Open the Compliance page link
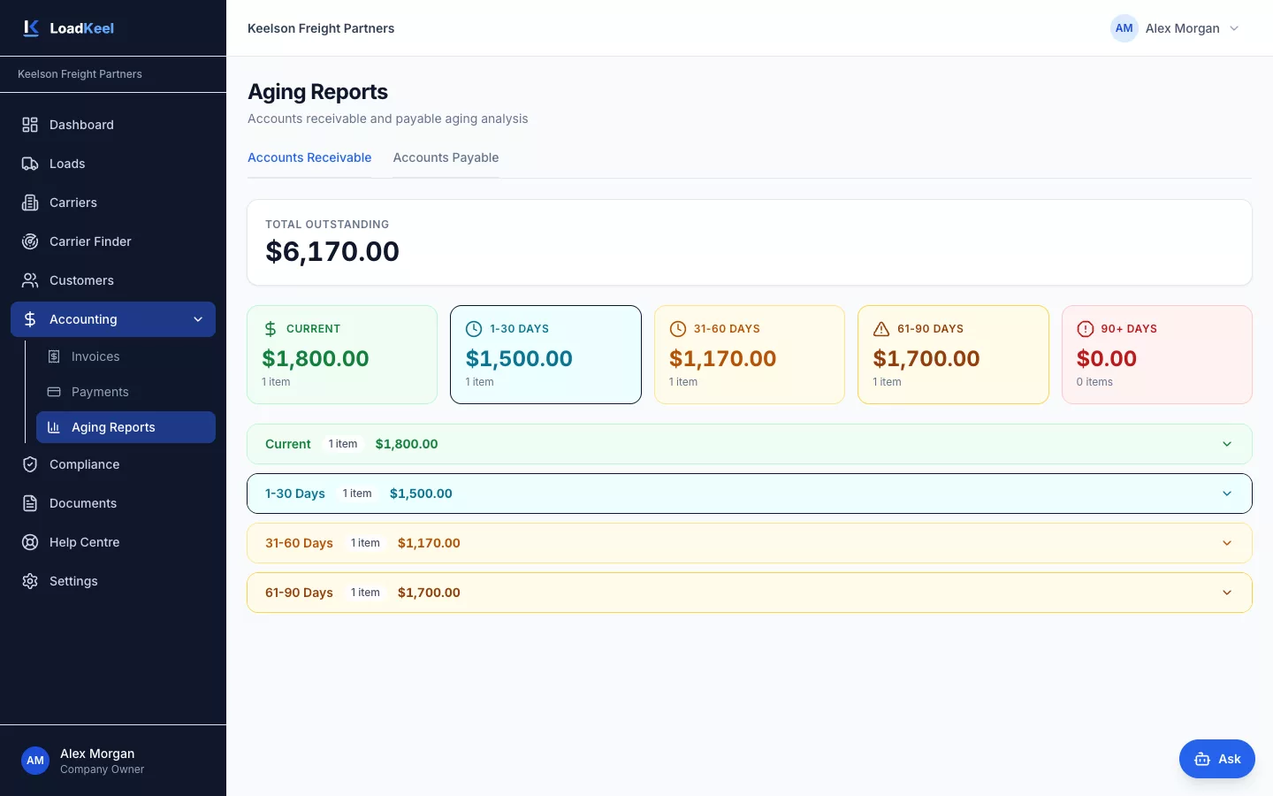 [x=113, y=464]
